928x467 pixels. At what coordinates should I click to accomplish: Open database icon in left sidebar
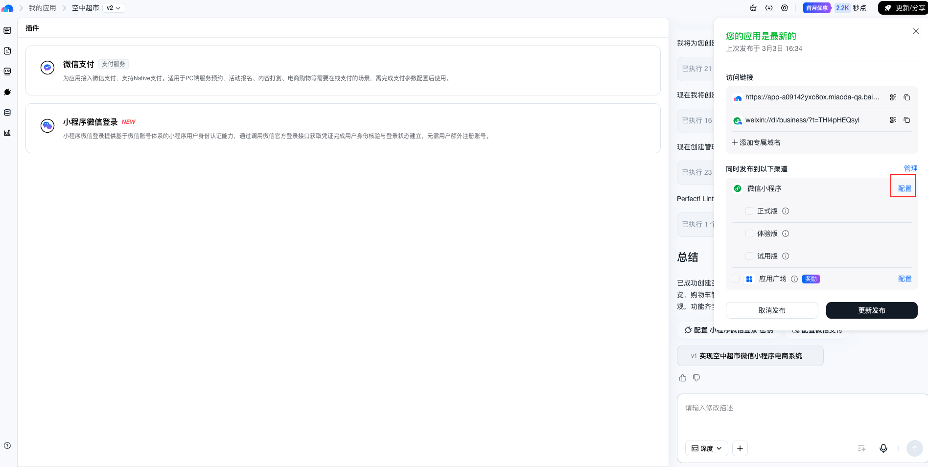tap(7, 113)
